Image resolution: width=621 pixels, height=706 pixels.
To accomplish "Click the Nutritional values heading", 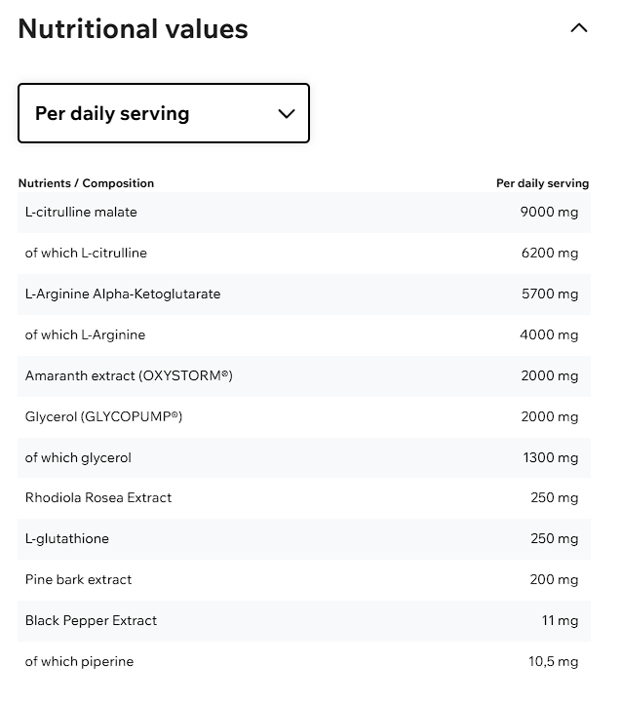I will coord(133,29).
